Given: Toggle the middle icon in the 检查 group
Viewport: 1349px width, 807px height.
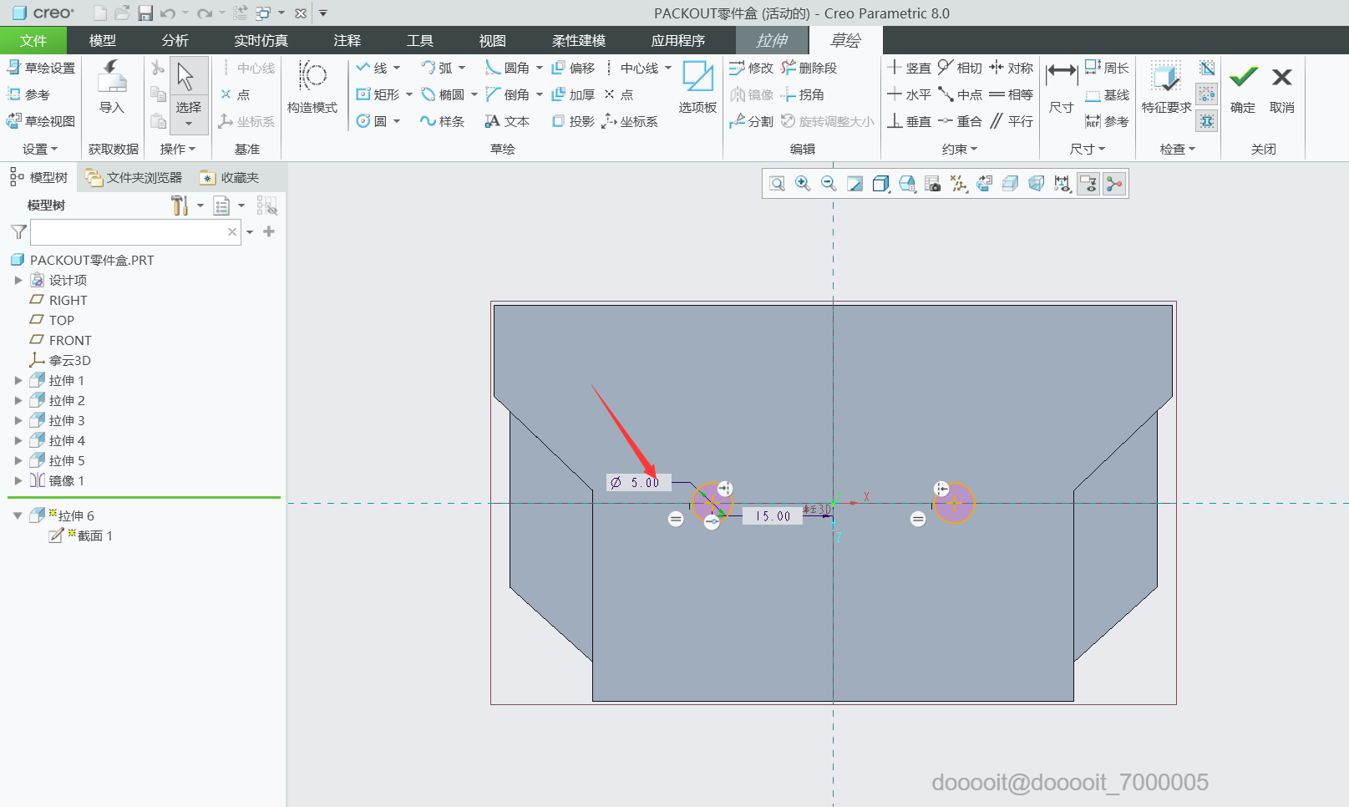Looking at the screenshot, I should click(x=1207, y=94).
